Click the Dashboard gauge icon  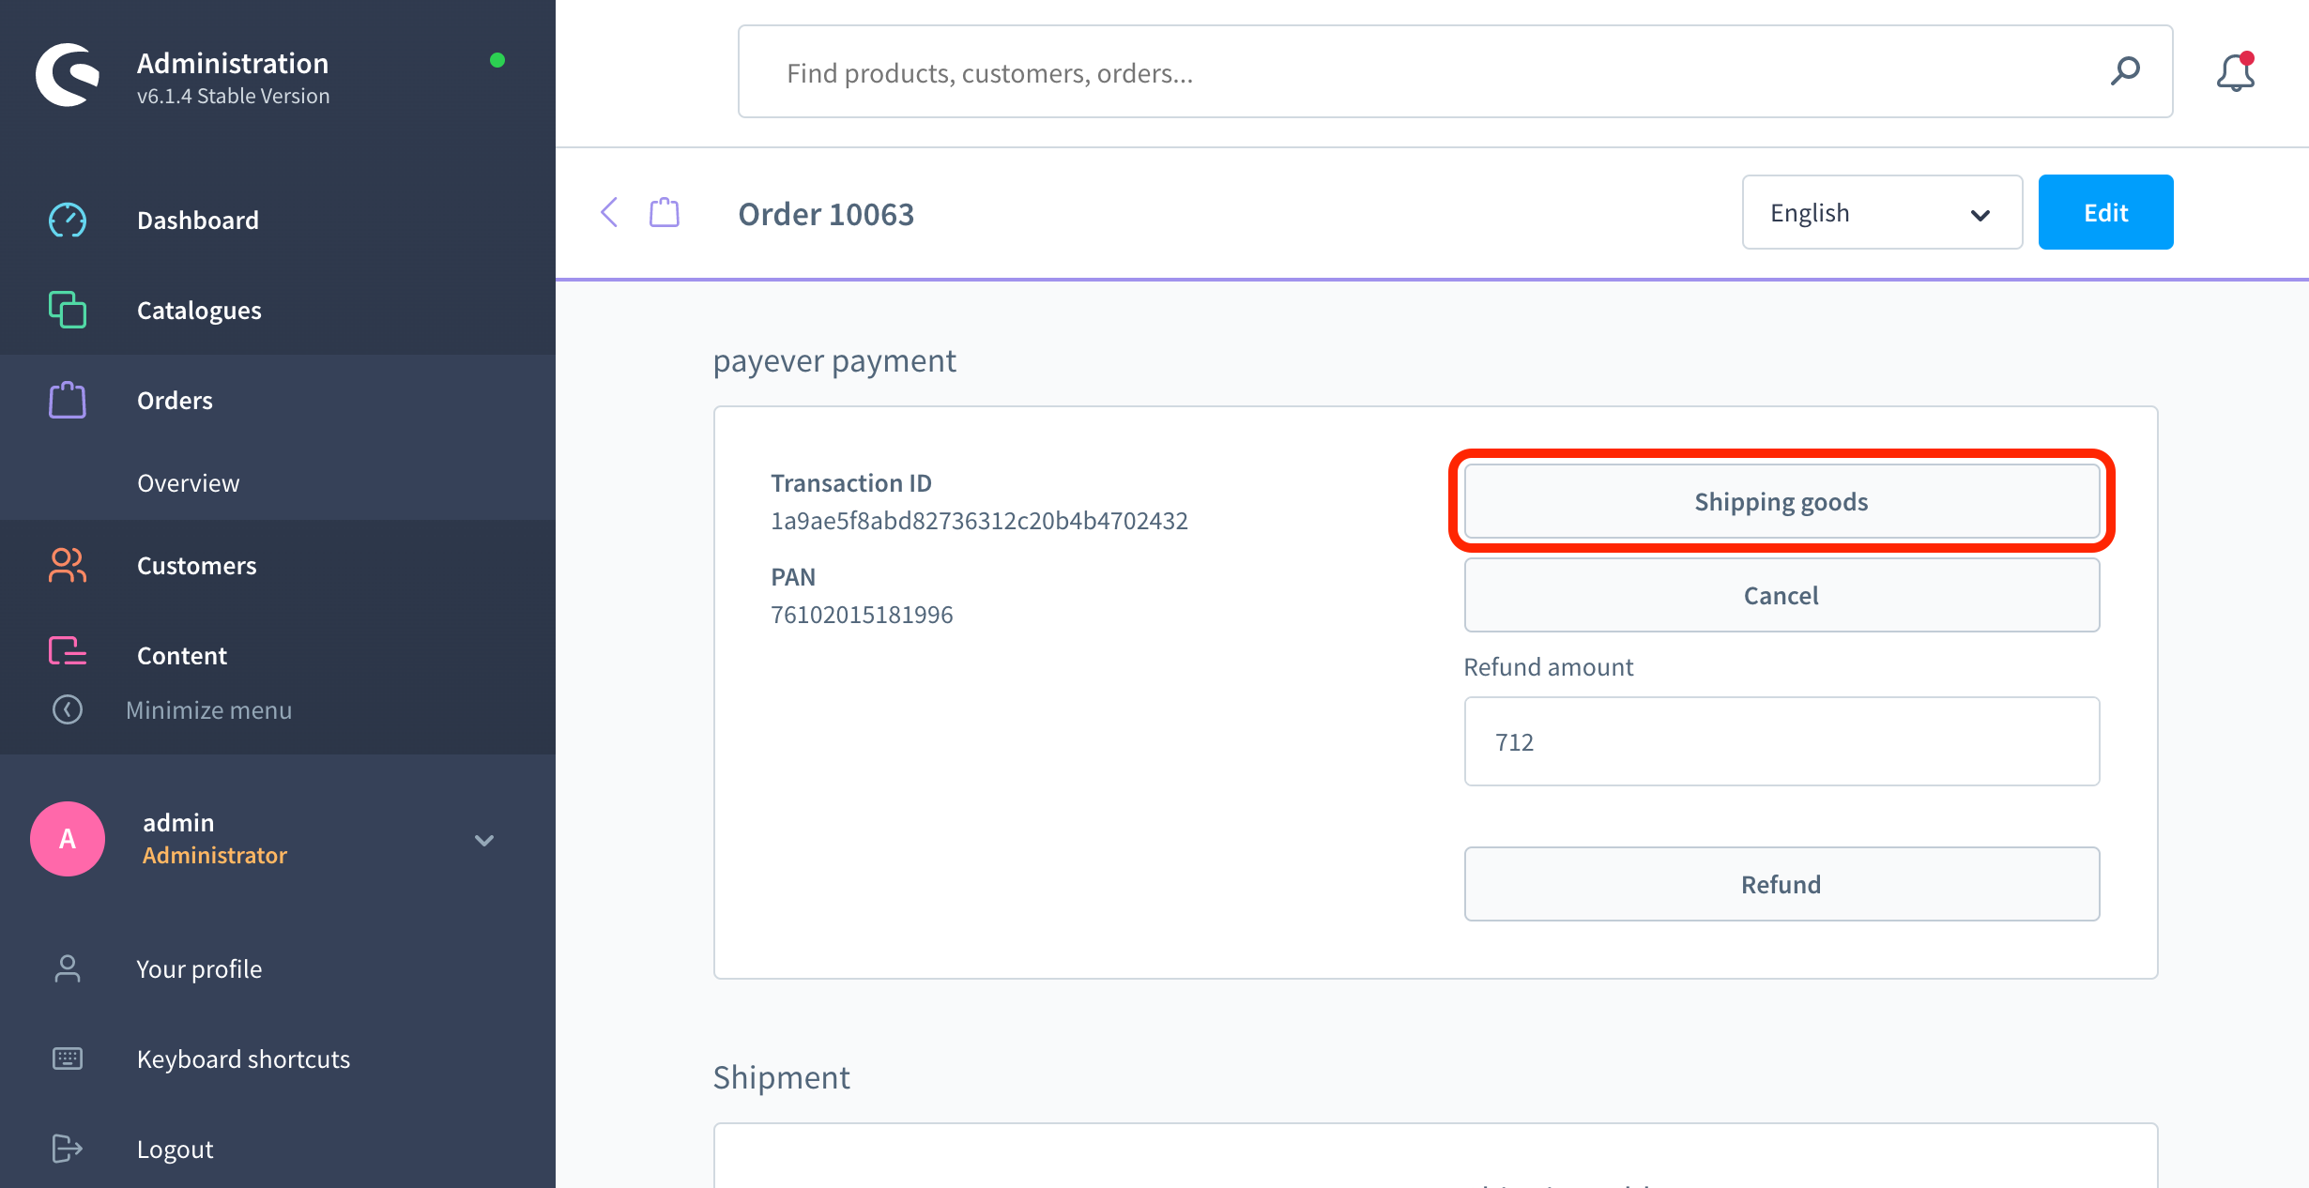coord(68,220)
